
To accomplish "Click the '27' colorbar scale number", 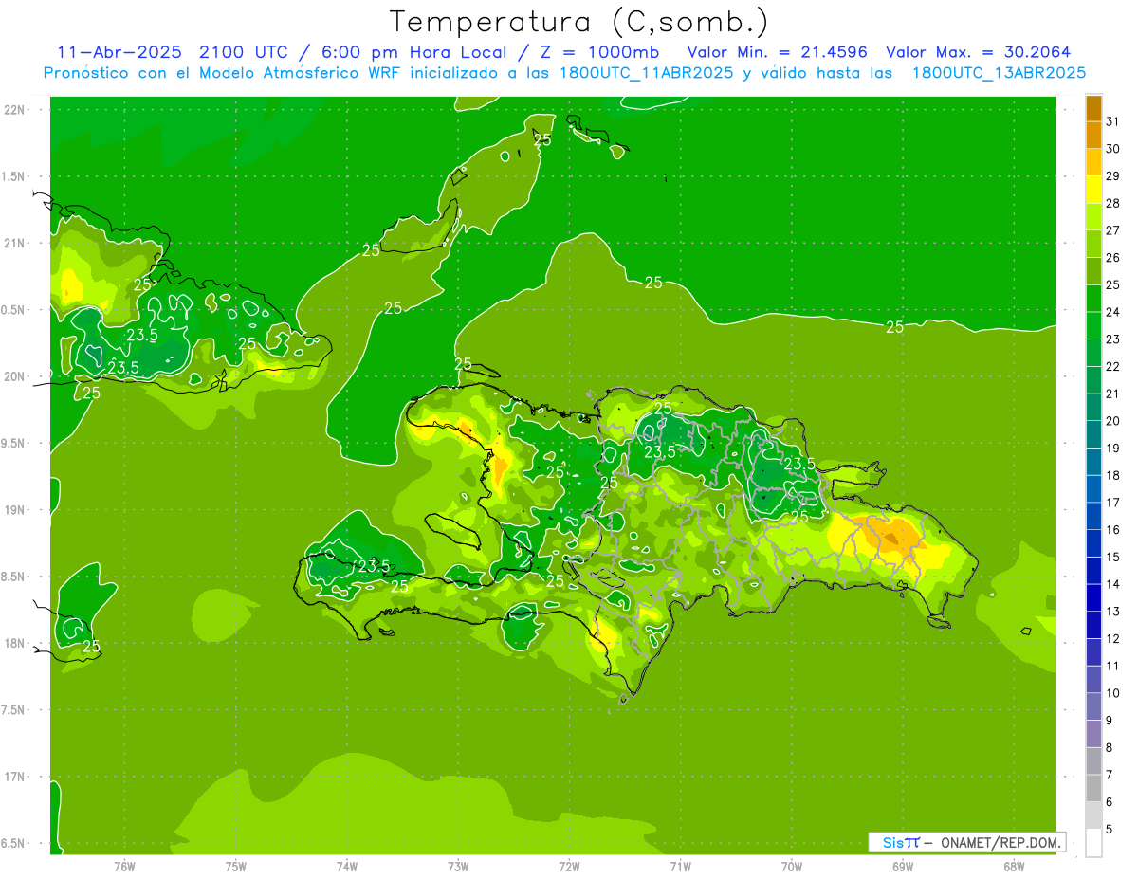I will [1112, 230].
